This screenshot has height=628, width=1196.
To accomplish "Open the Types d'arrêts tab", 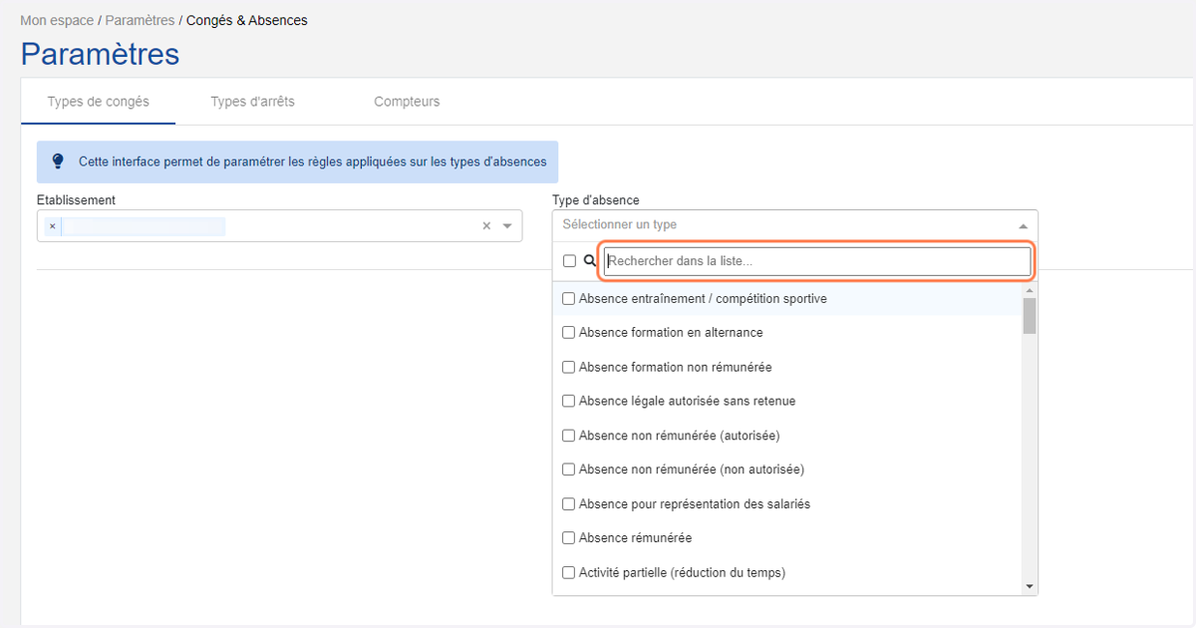I will [252, 102].
